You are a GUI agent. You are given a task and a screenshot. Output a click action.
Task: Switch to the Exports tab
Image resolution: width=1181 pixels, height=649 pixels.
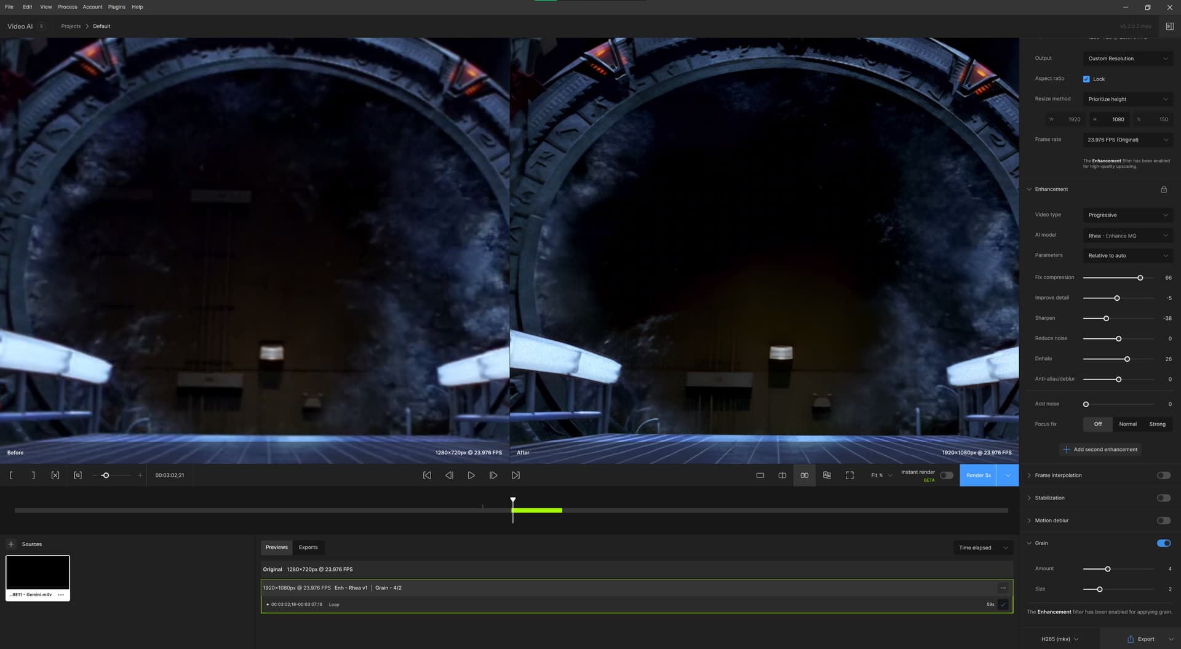308,547
